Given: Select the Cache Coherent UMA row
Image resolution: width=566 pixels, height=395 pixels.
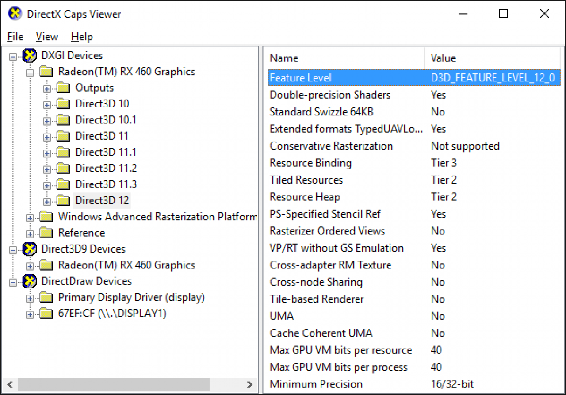Looking at the screenshot, I should pos(414,333).
